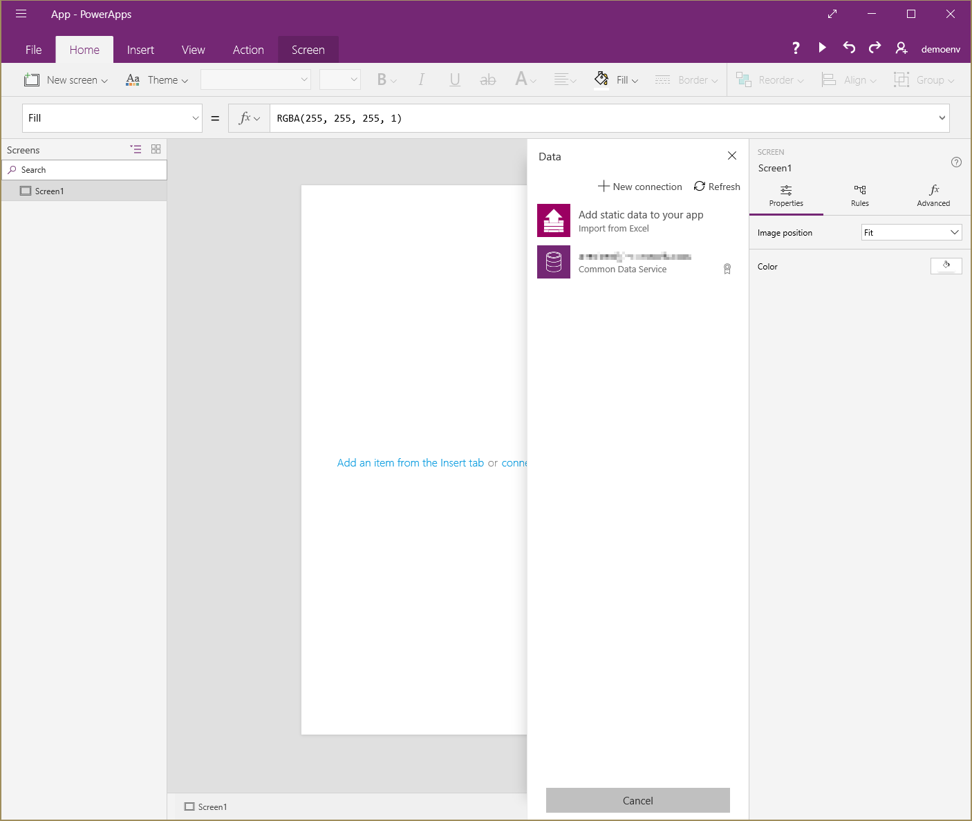This screenshot has width=972, height=821.
Task: Click the account user icon
Action: (901, 48)
